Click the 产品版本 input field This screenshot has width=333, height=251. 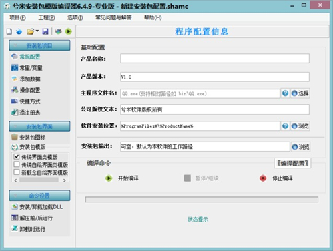click(x=214, y=77)
